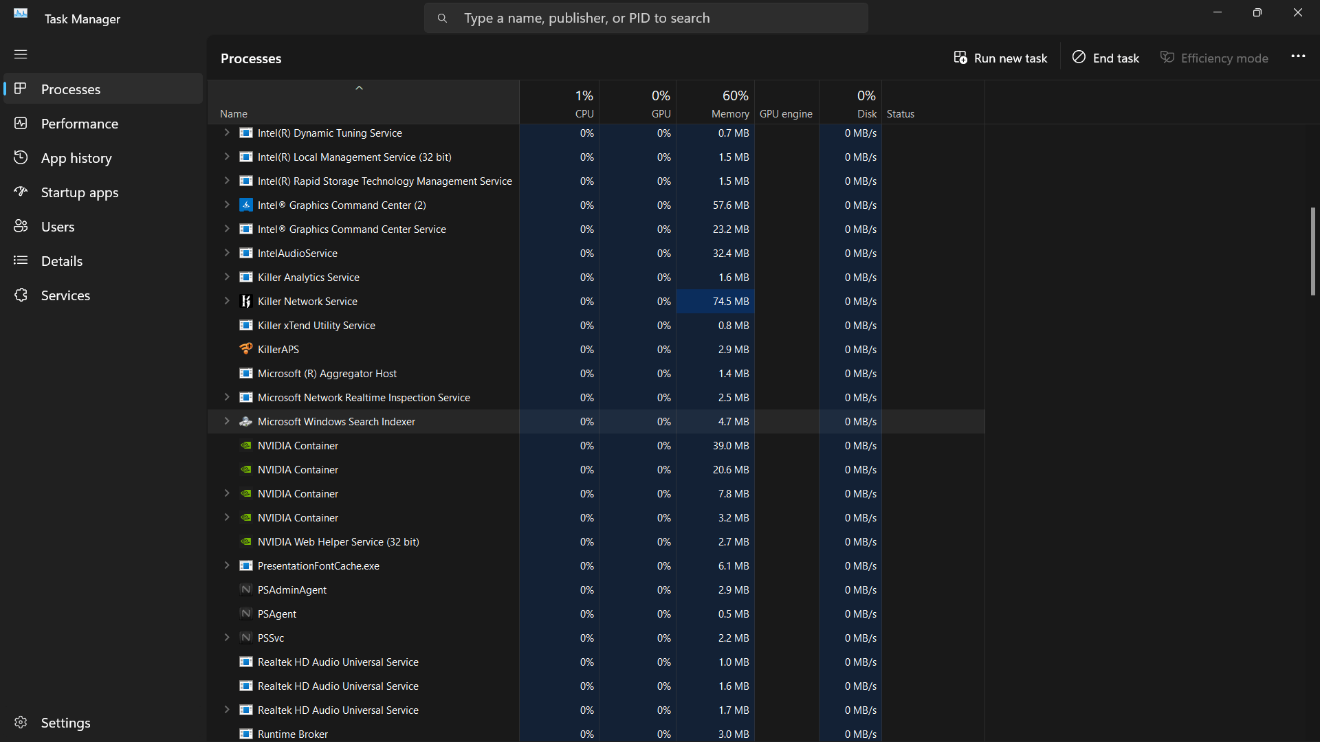This screenshot has height=742, width=1320.
Task: Click the process search input field
Action: [646, 19]
